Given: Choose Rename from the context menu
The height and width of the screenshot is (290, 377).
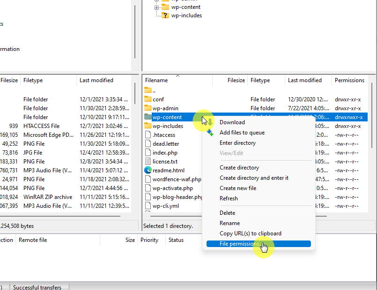Looking at the screenshot, I should point(229,223).
